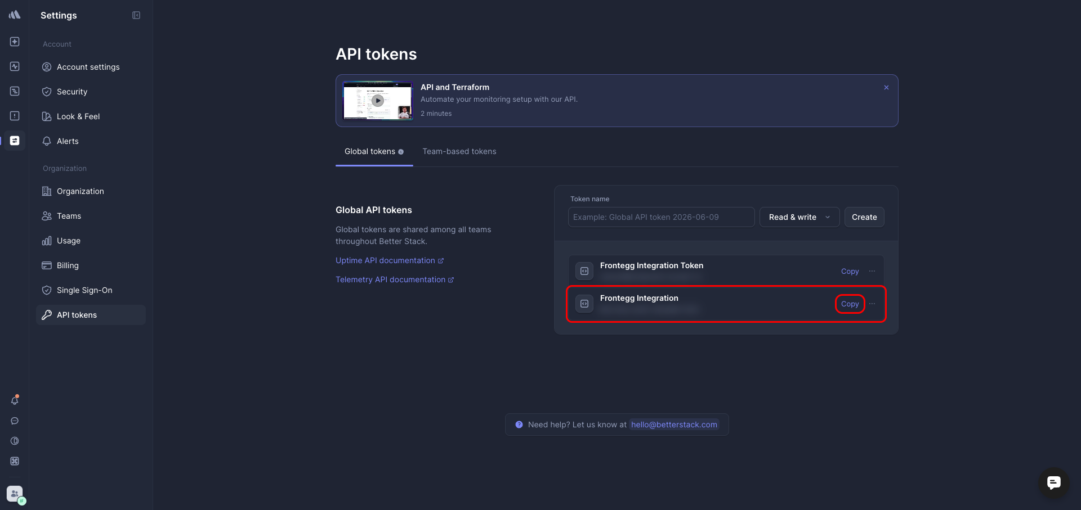The image size is (1081, 510).
Task: Copy the Frontegg Integration Token
Action: pos(850,271)
